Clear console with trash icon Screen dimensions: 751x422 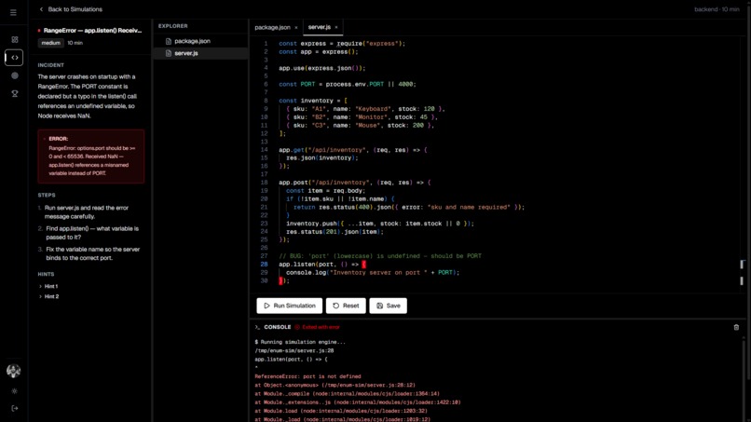(x=736, y=328)
